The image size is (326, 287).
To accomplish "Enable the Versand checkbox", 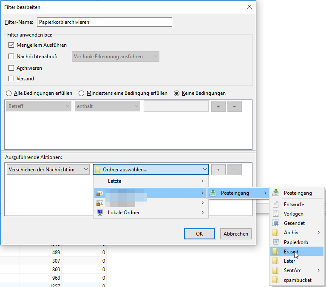I will [11, 78].
